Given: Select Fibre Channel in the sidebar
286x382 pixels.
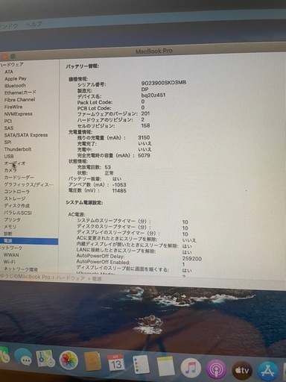Looking at the screenshot, I should point(19,100).
